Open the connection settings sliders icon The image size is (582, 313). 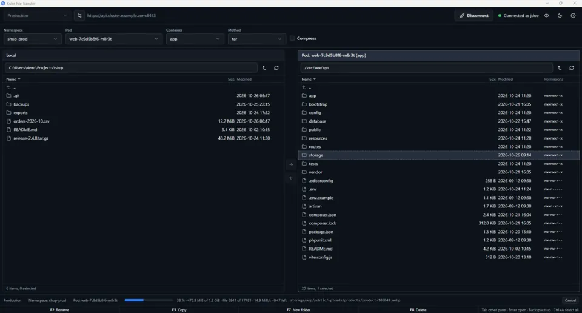(79, 16)
